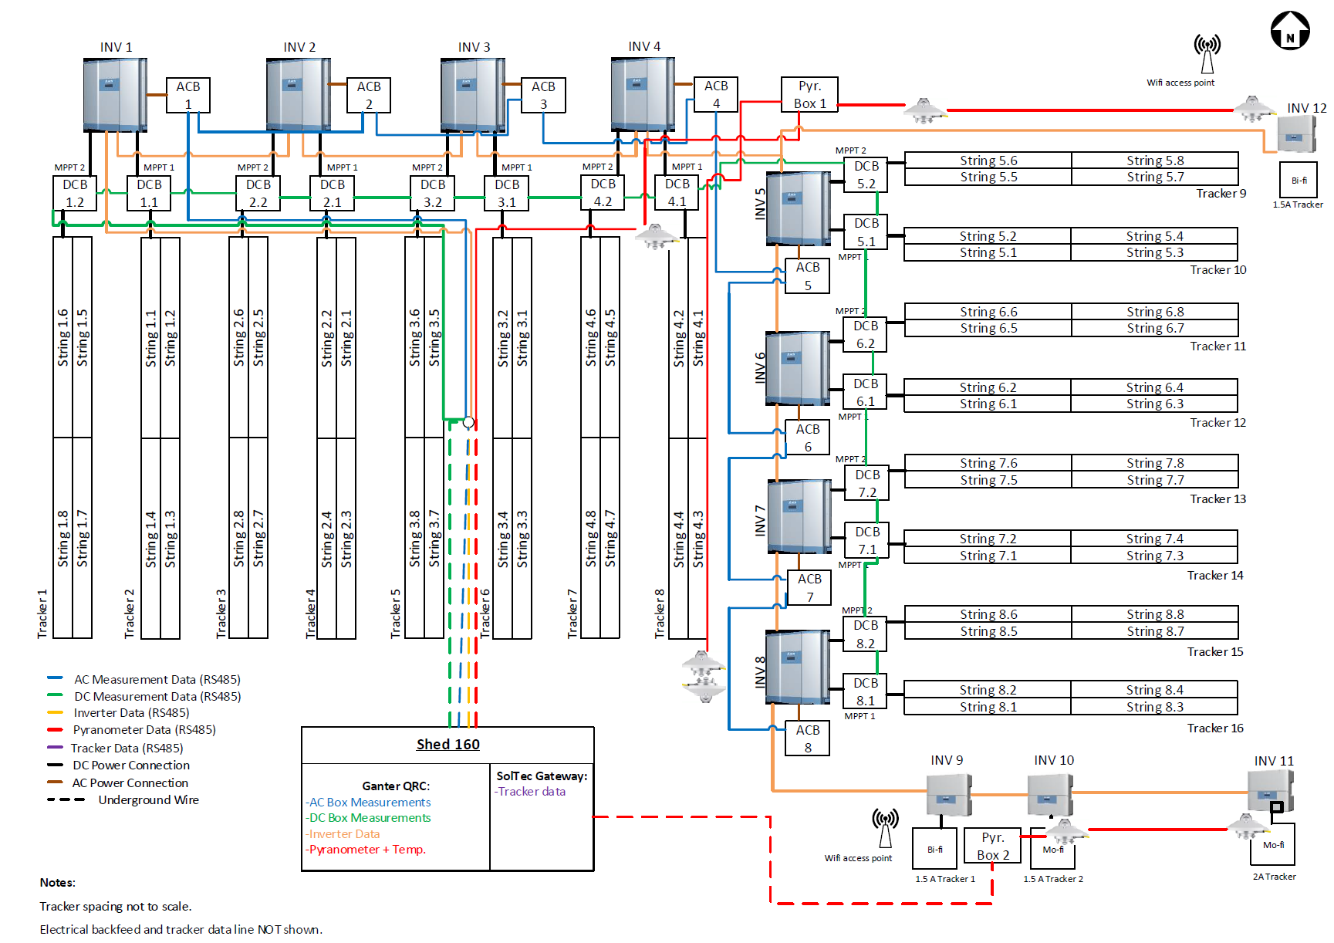Click the pyranometer sensor right of Pyr. Box 1
Image resolution: width=1334 pixels, height=943 pixels.
point(924,110)
